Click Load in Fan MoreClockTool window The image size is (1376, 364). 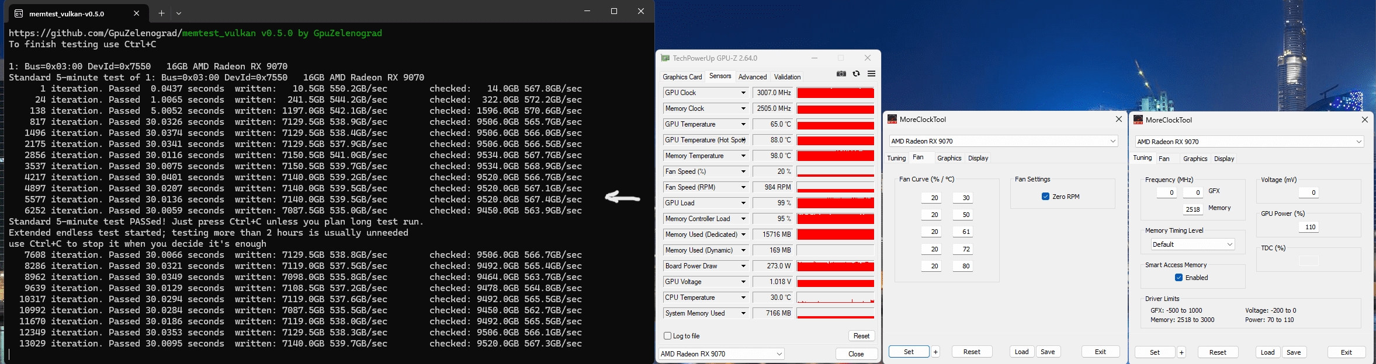[1021, 352]
